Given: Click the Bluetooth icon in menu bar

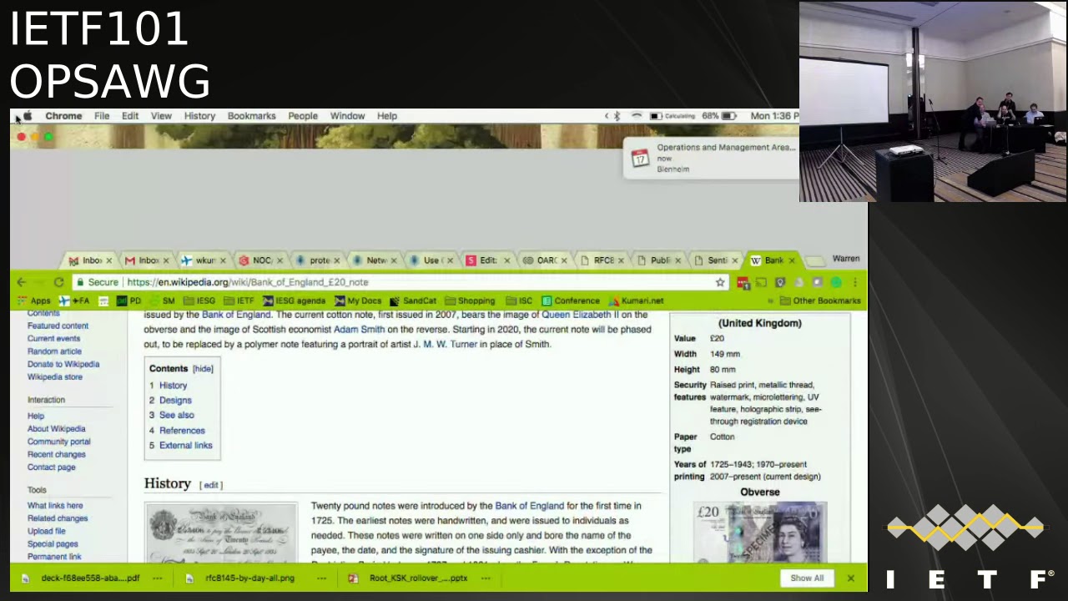Looking at the screenshot, I should tap(617, 116).
